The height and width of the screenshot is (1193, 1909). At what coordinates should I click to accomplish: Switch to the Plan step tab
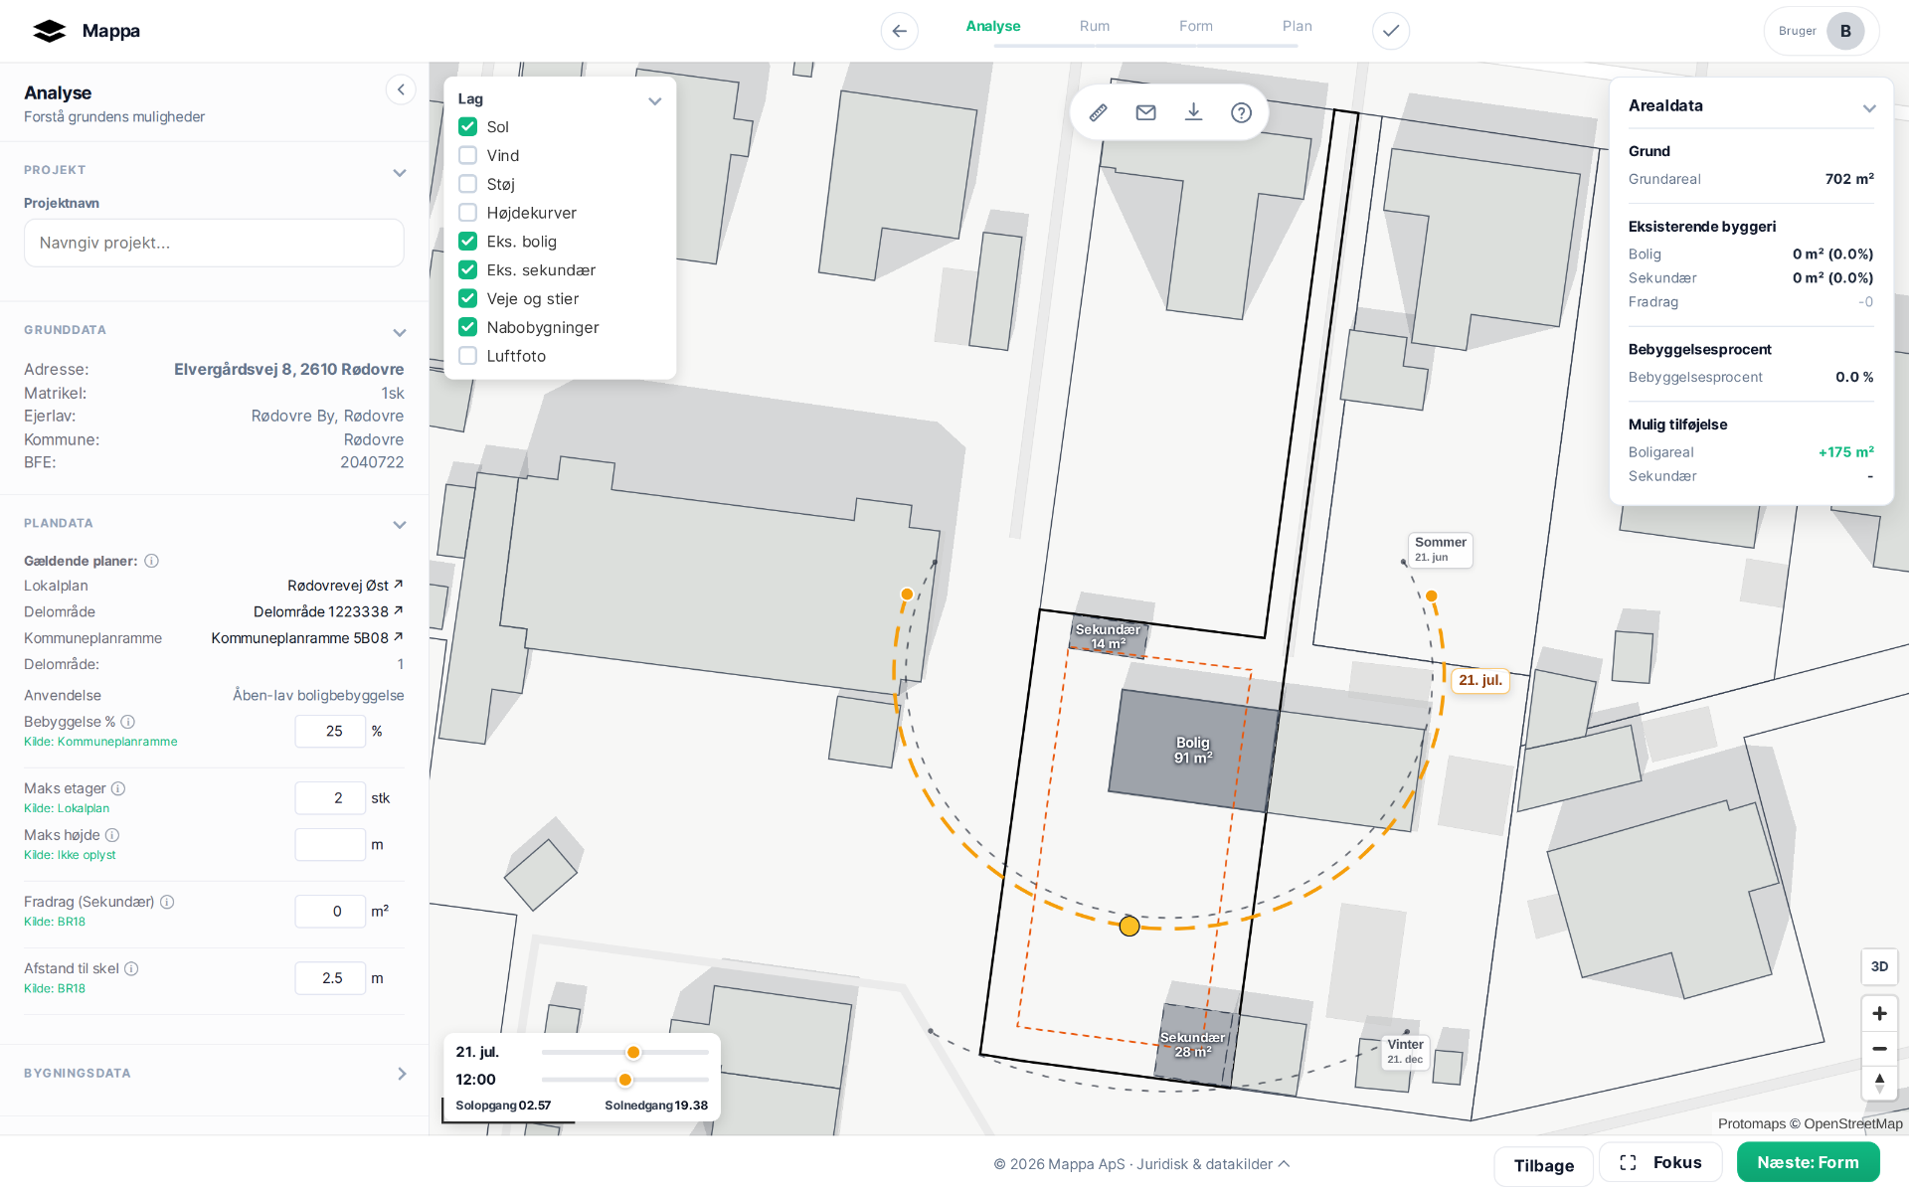tap(1297, 27)
